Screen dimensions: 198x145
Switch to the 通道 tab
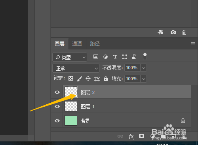coord(77,44)
